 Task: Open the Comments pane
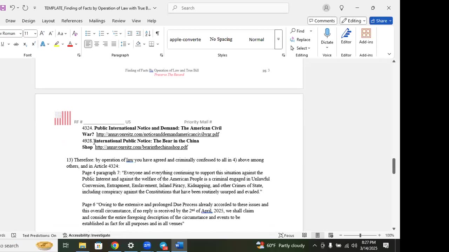point(322,21)
